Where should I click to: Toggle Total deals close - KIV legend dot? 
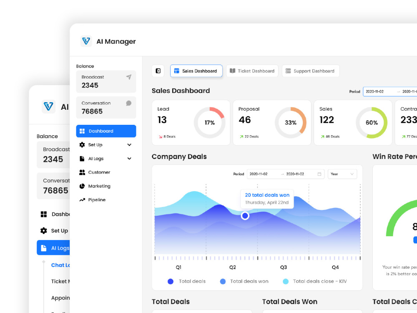(x=286, y=281)
